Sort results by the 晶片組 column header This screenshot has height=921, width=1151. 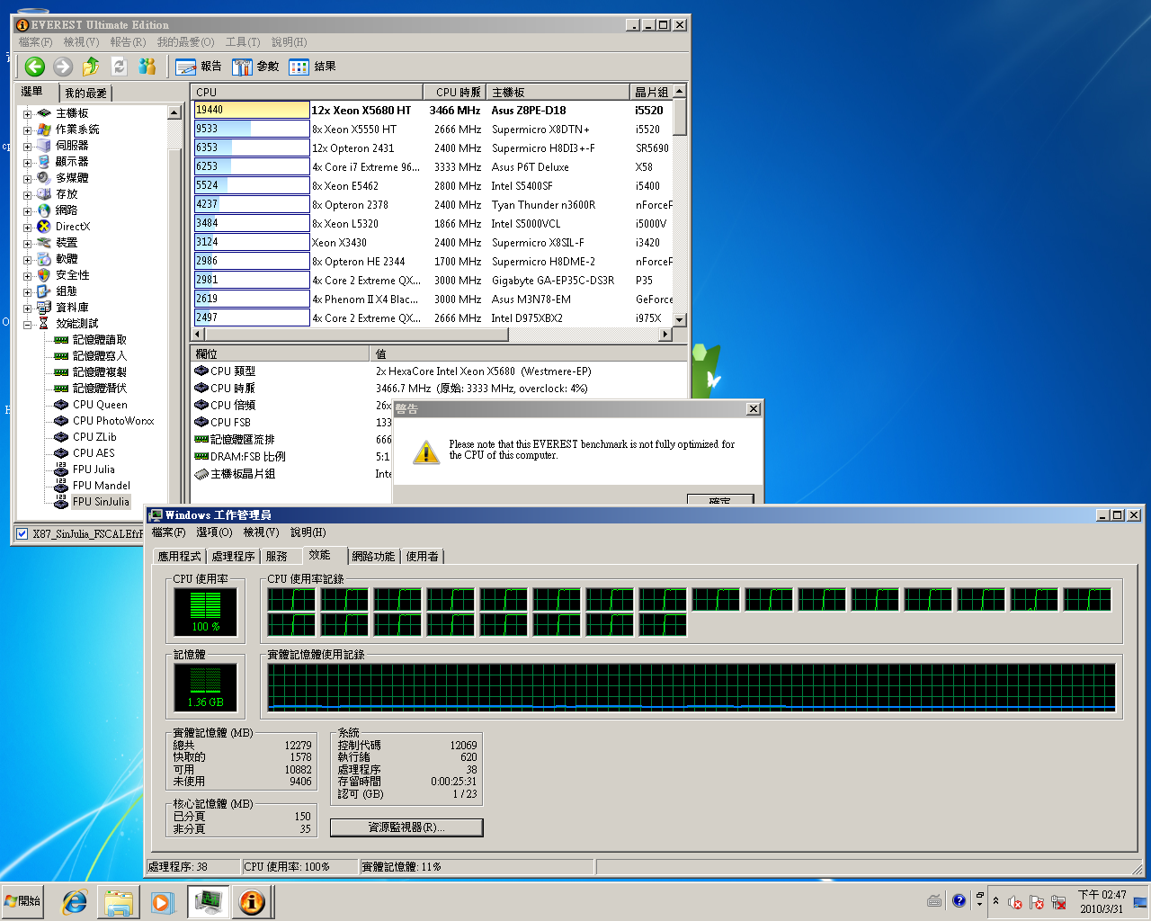pyautogui.click(x=651, y=92)
